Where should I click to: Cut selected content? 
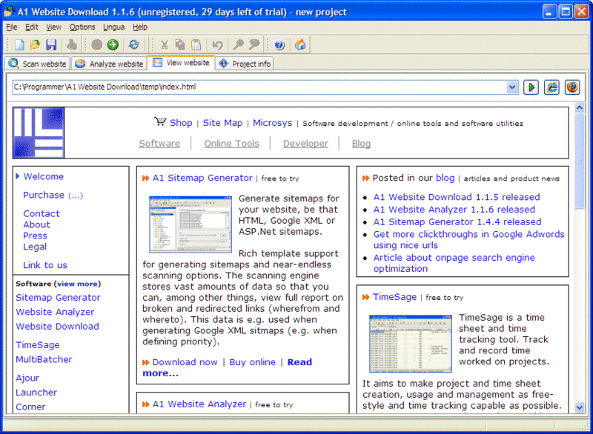pos(164,45)
